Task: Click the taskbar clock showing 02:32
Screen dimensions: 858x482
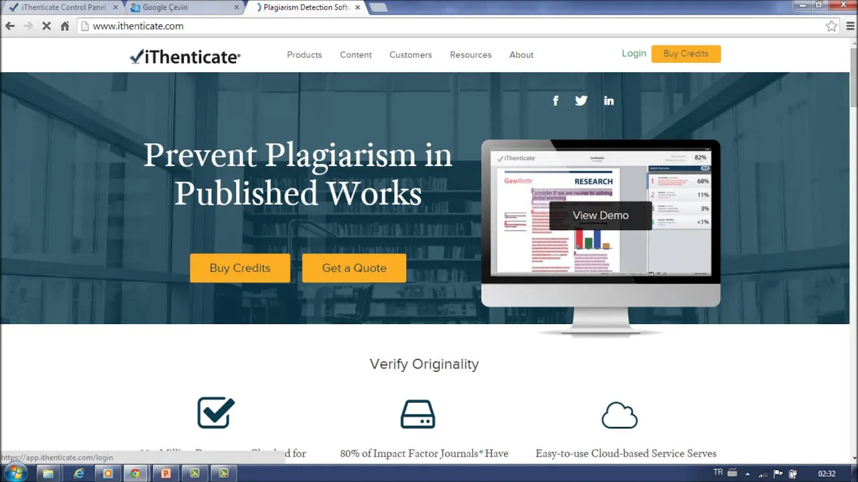Action: 826,474
